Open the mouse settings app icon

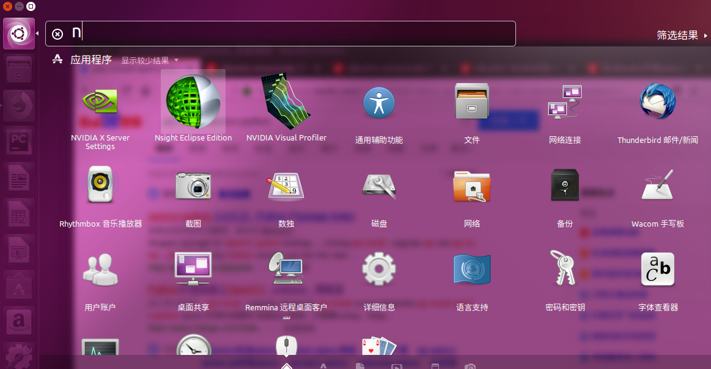287,345
